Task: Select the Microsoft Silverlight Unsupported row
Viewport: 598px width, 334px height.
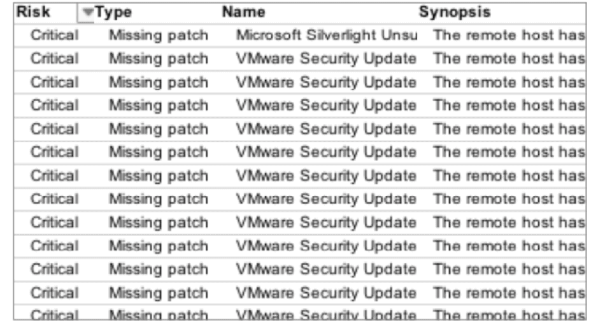Action: point(300,36)
